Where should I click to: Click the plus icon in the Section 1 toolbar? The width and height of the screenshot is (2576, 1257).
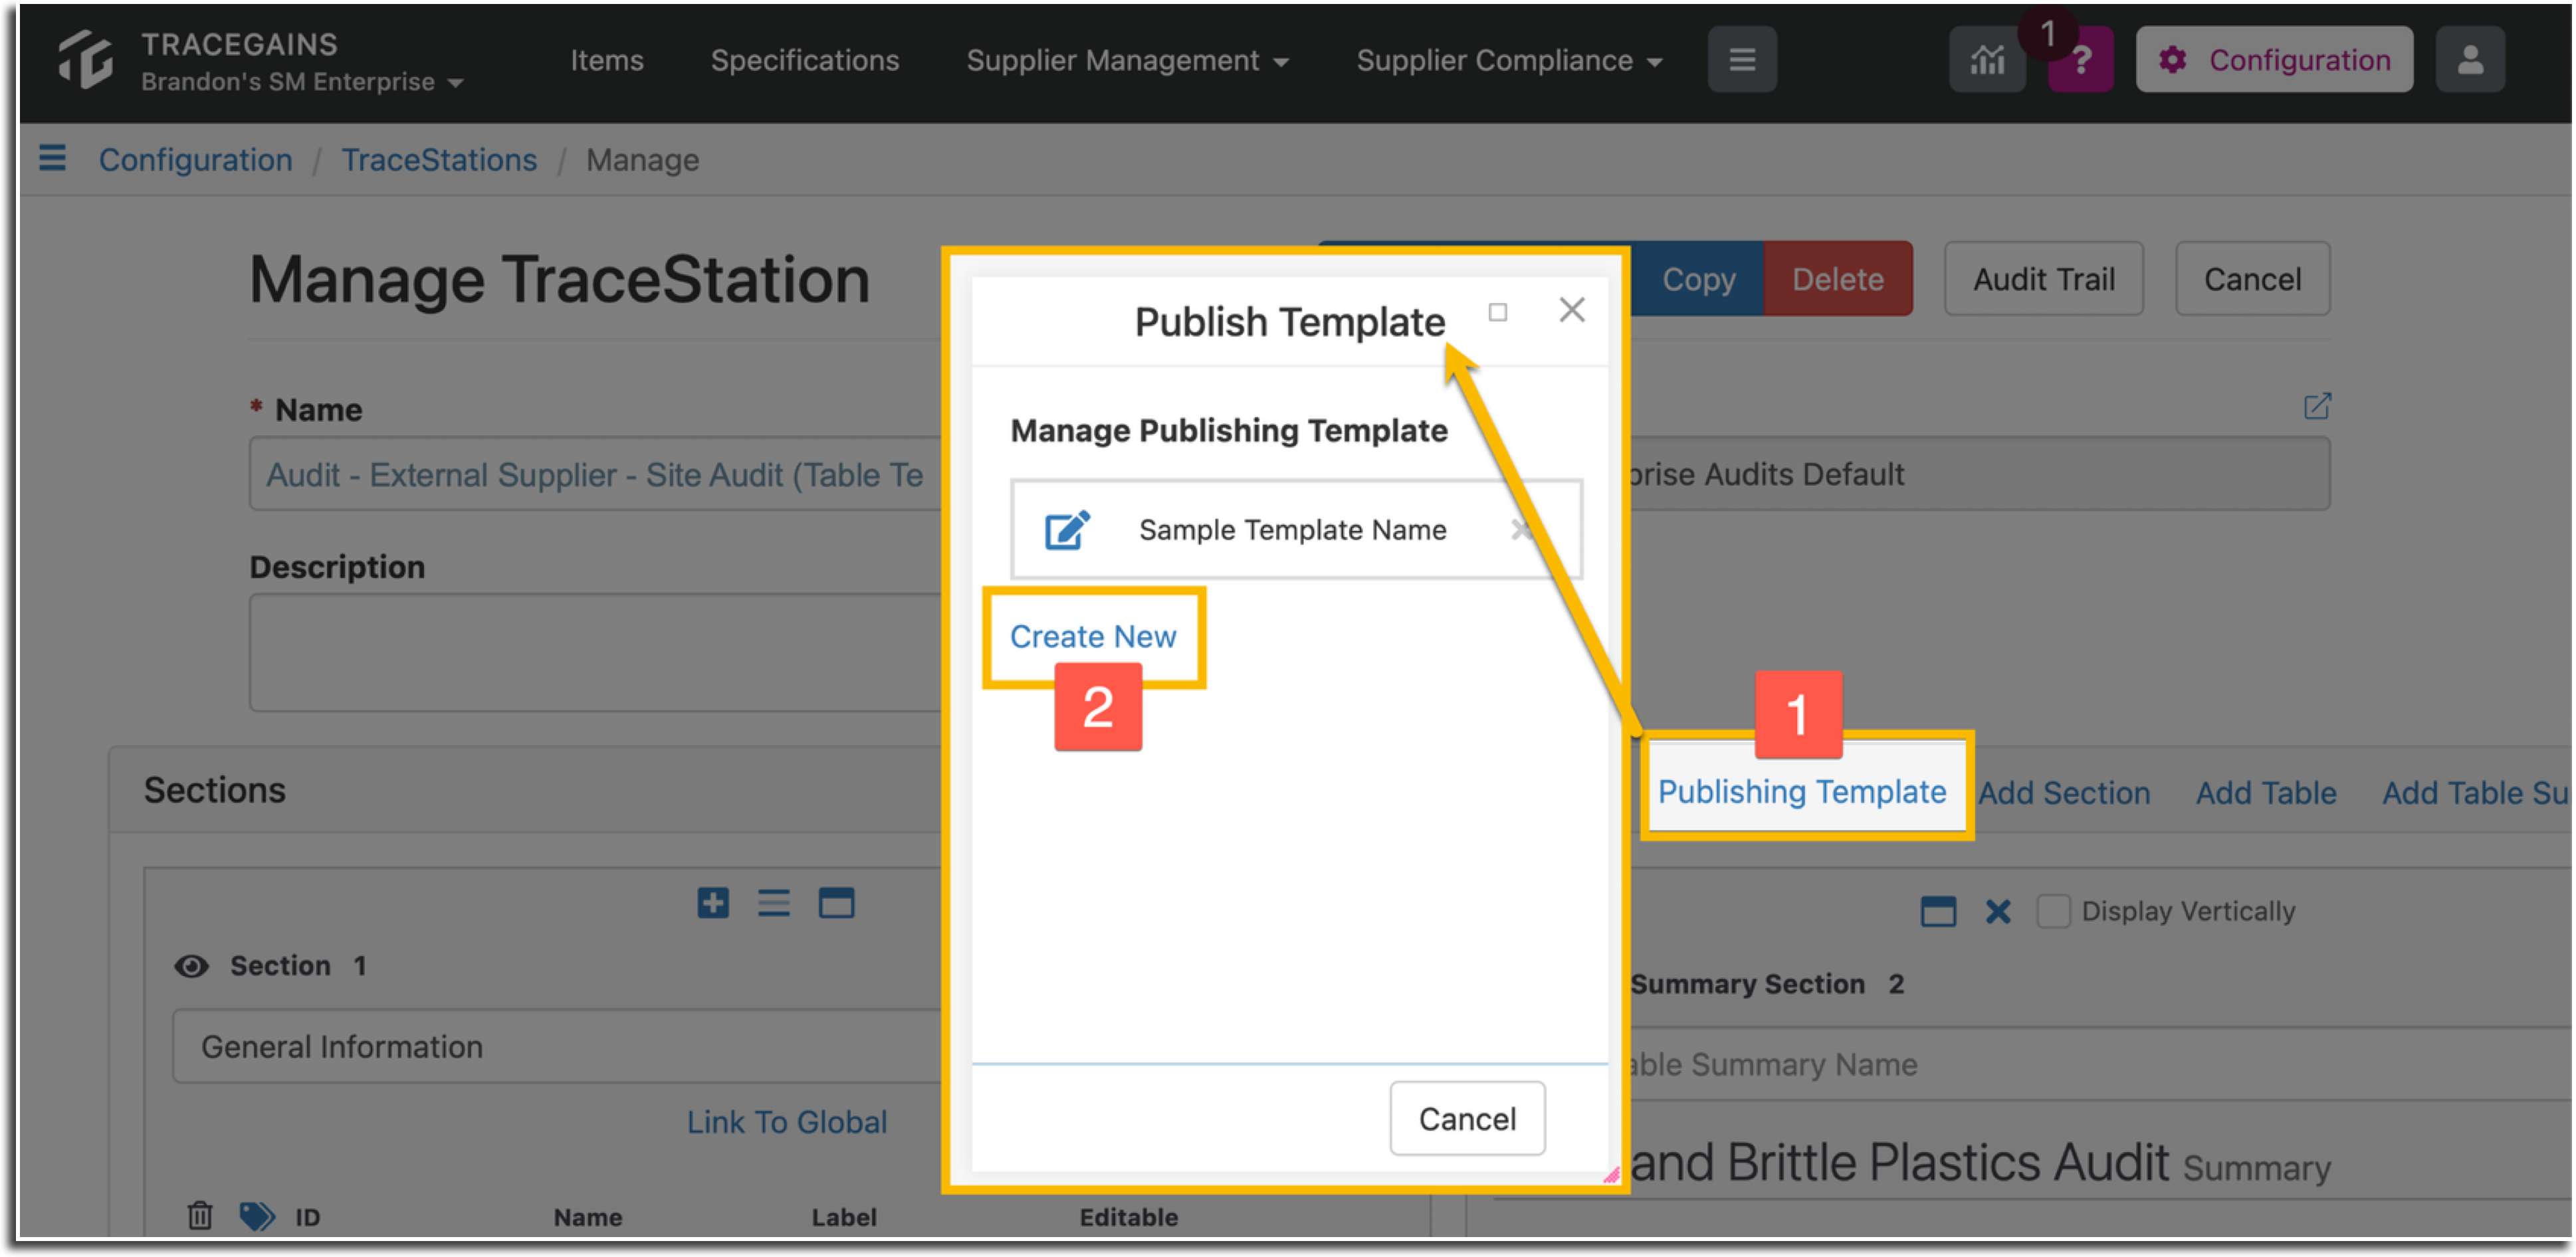(713, 903)
